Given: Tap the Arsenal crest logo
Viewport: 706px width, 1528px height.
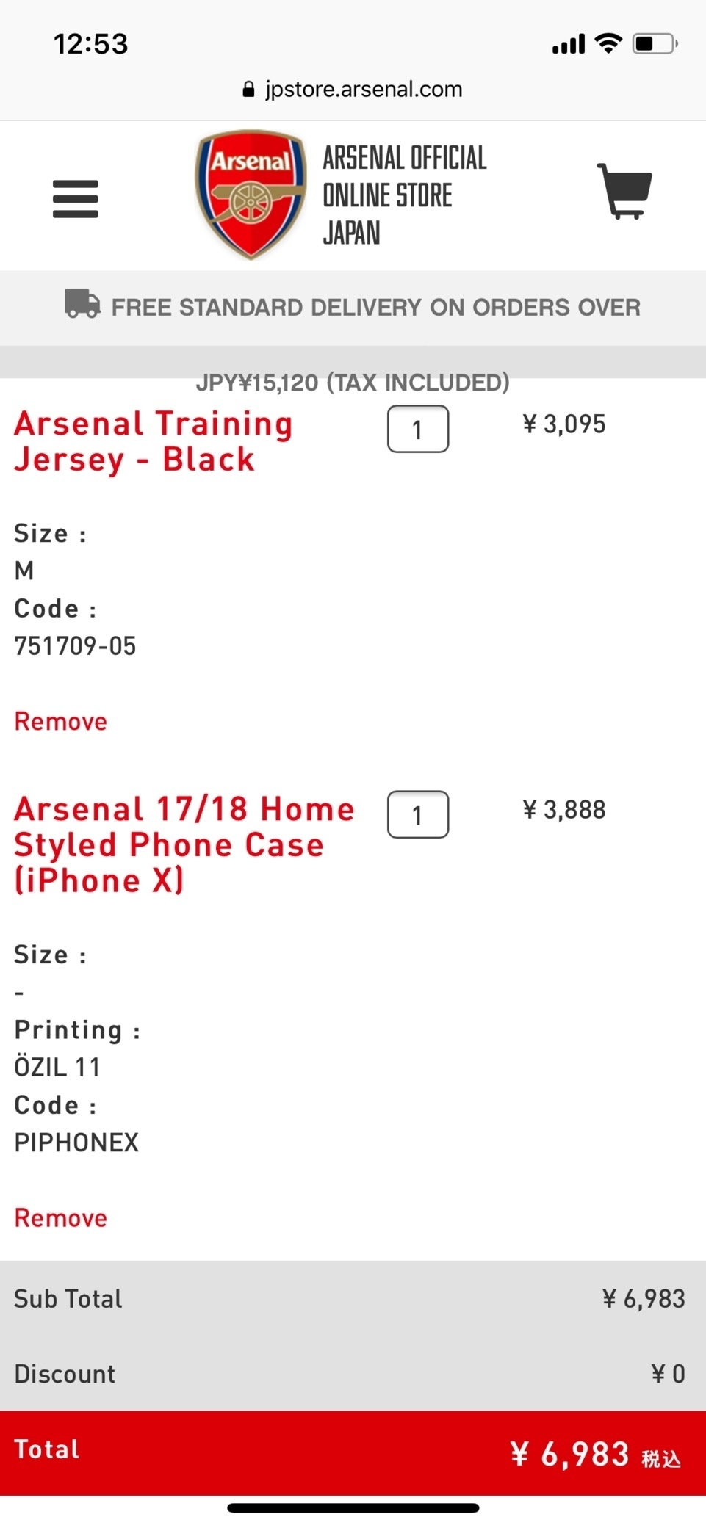Looking at the screenshot, I should tap(251, 195).
